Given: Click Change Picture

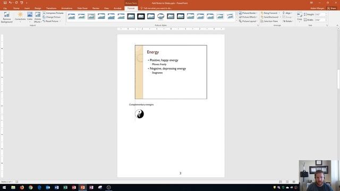Looking at the screenshot, I should coord(52,17).
